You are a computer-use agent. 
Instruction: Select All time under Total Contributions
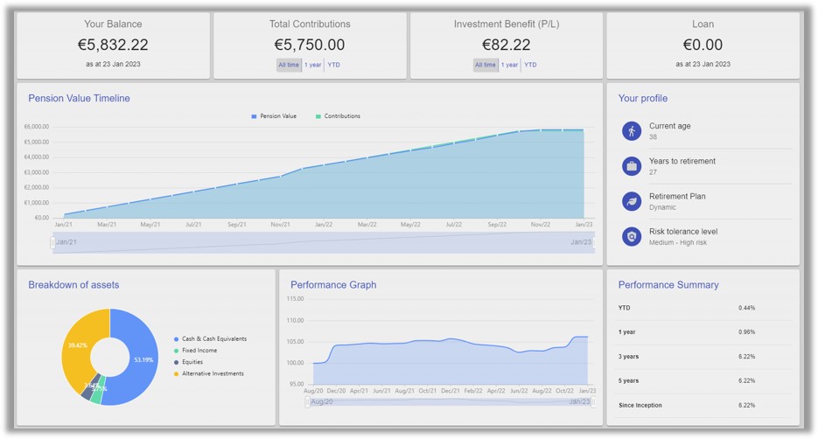(289, 66)
